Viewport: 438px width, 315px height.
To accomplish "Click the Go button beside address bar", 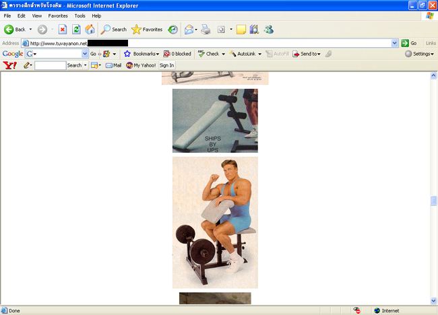I will [x=409, y=42].
